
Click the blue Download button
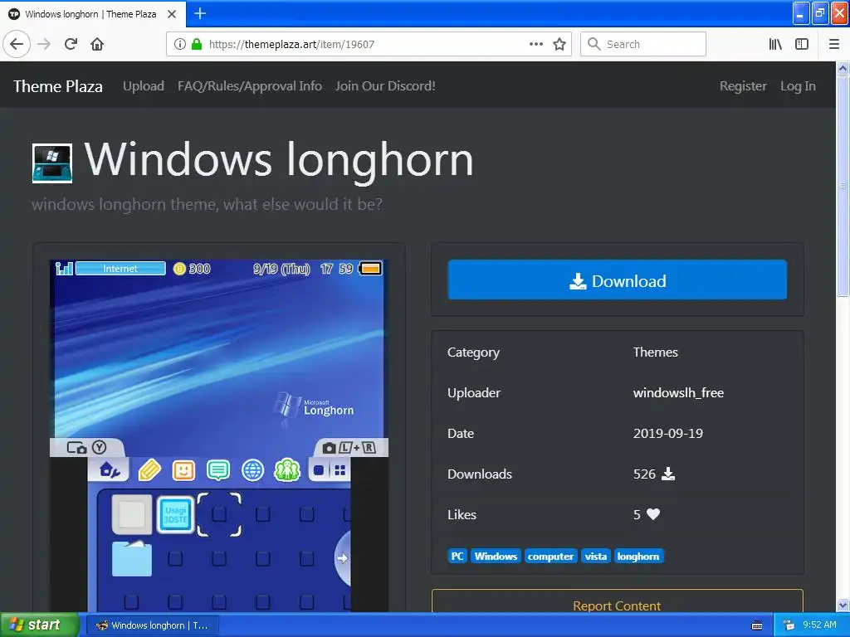(617, 280)
